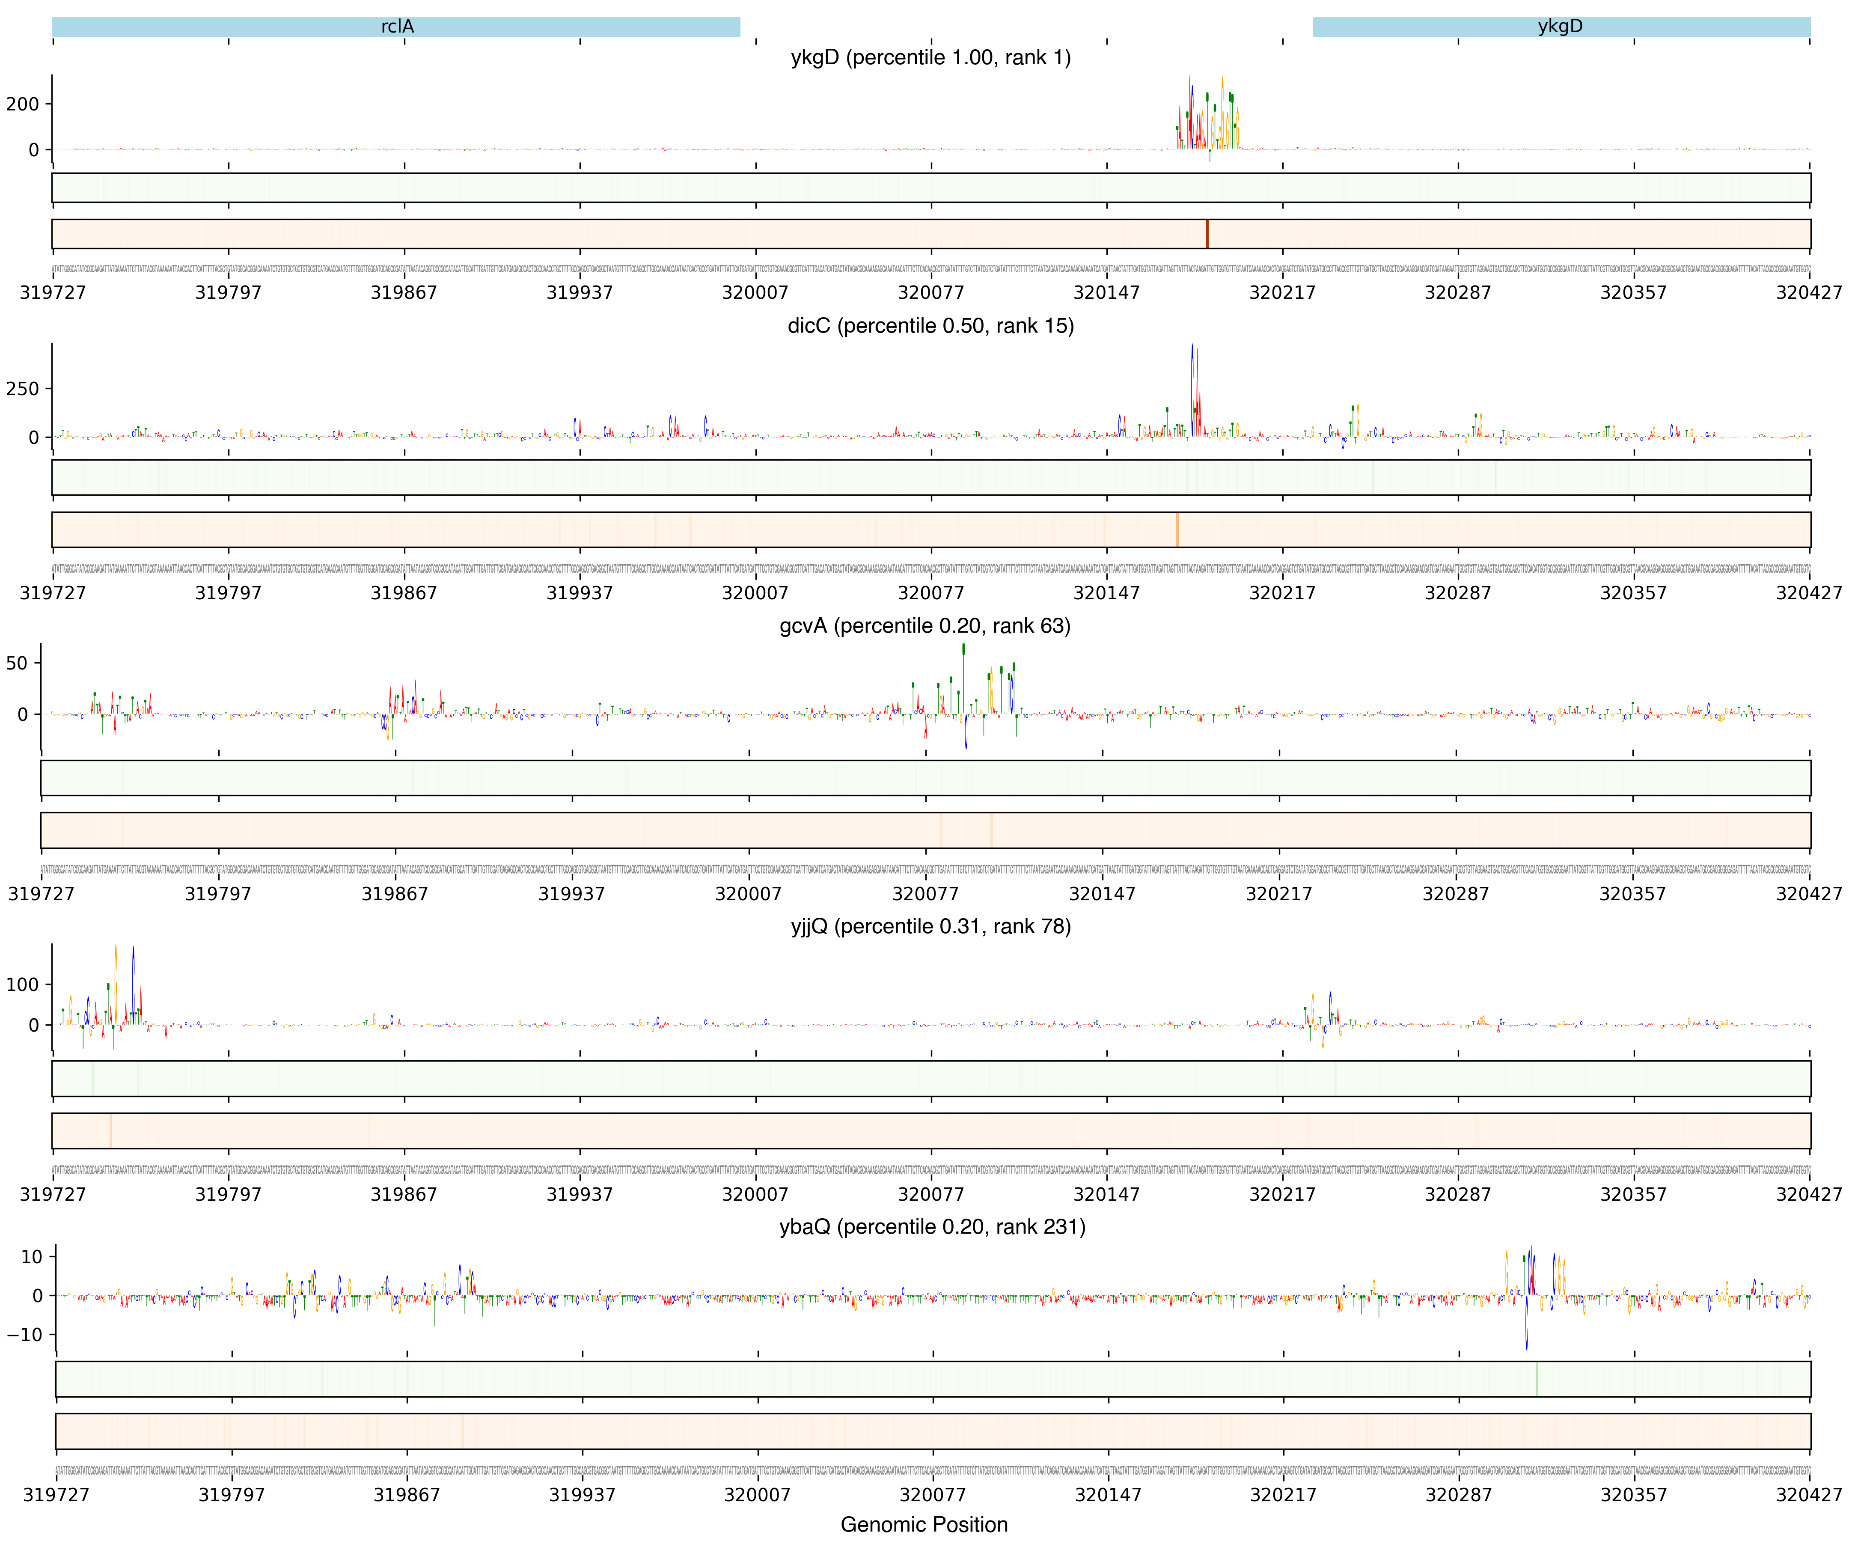Click the yjjQ rank 78 panel title
The height and width of the screenshot is (1541, 1849).
[x=930, y=926]
